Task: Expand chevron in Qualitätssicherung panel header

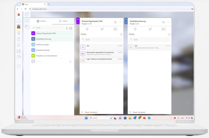Action: (x=168, y=22)
